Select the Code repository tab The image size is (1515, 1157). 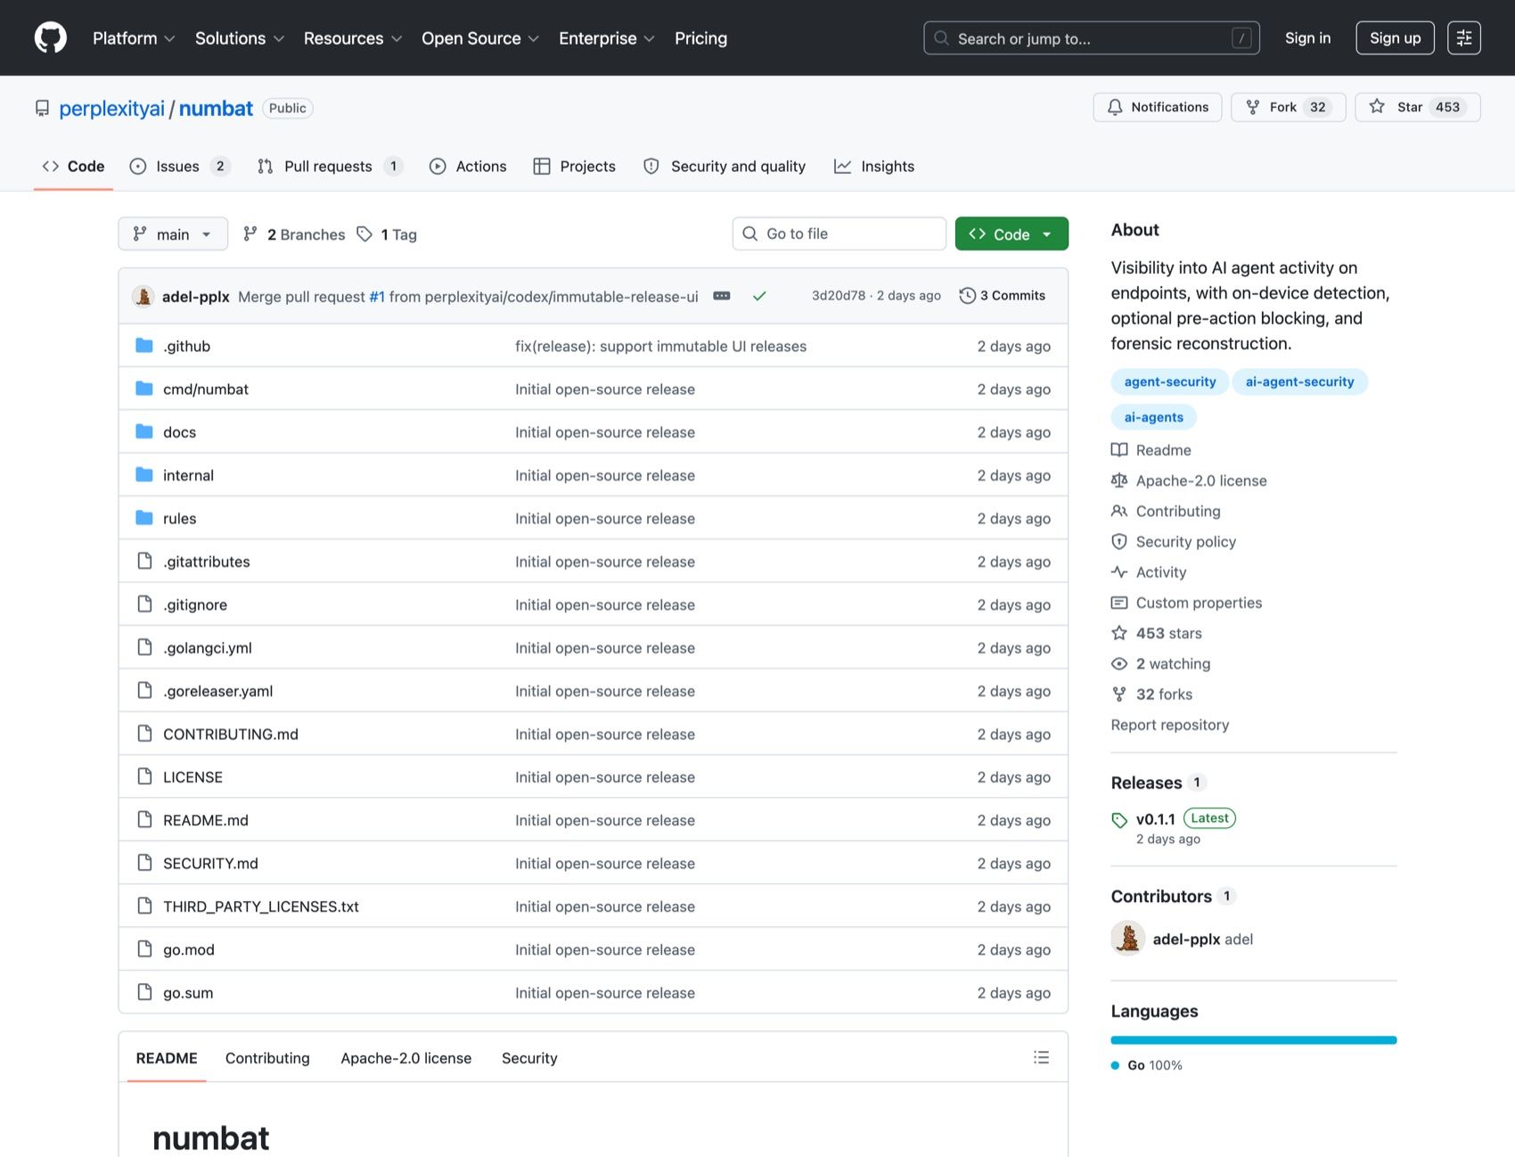coord(73,167)
